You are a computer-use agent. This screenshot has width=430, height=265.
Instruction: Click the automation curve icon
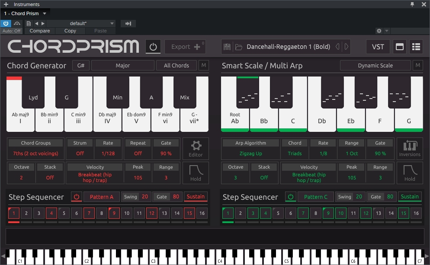click(17, 23)
